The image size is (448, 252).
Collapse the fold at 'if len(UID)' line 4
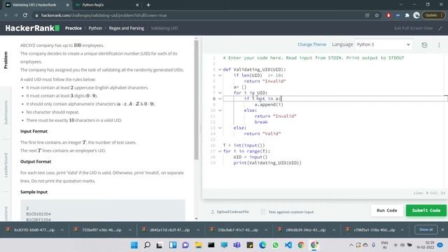tap(220, 76)
